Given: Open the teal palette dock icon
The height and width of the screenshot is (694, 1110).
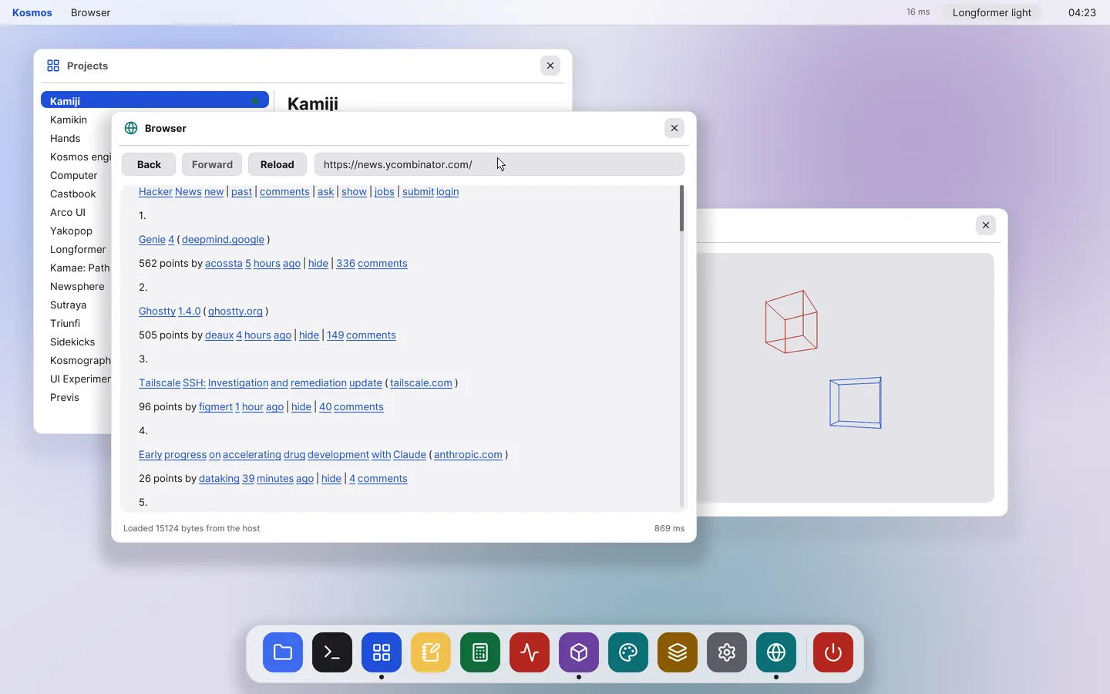Looking at the screenshot, I should pos(628,652).
